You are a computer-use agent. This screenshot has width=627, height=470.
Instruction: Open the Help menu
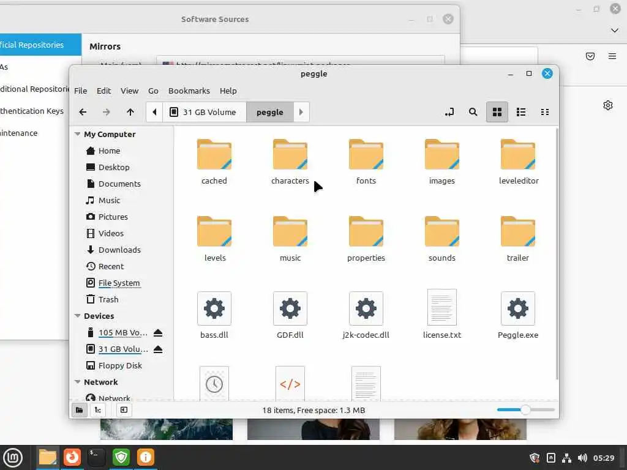[228, 91]
